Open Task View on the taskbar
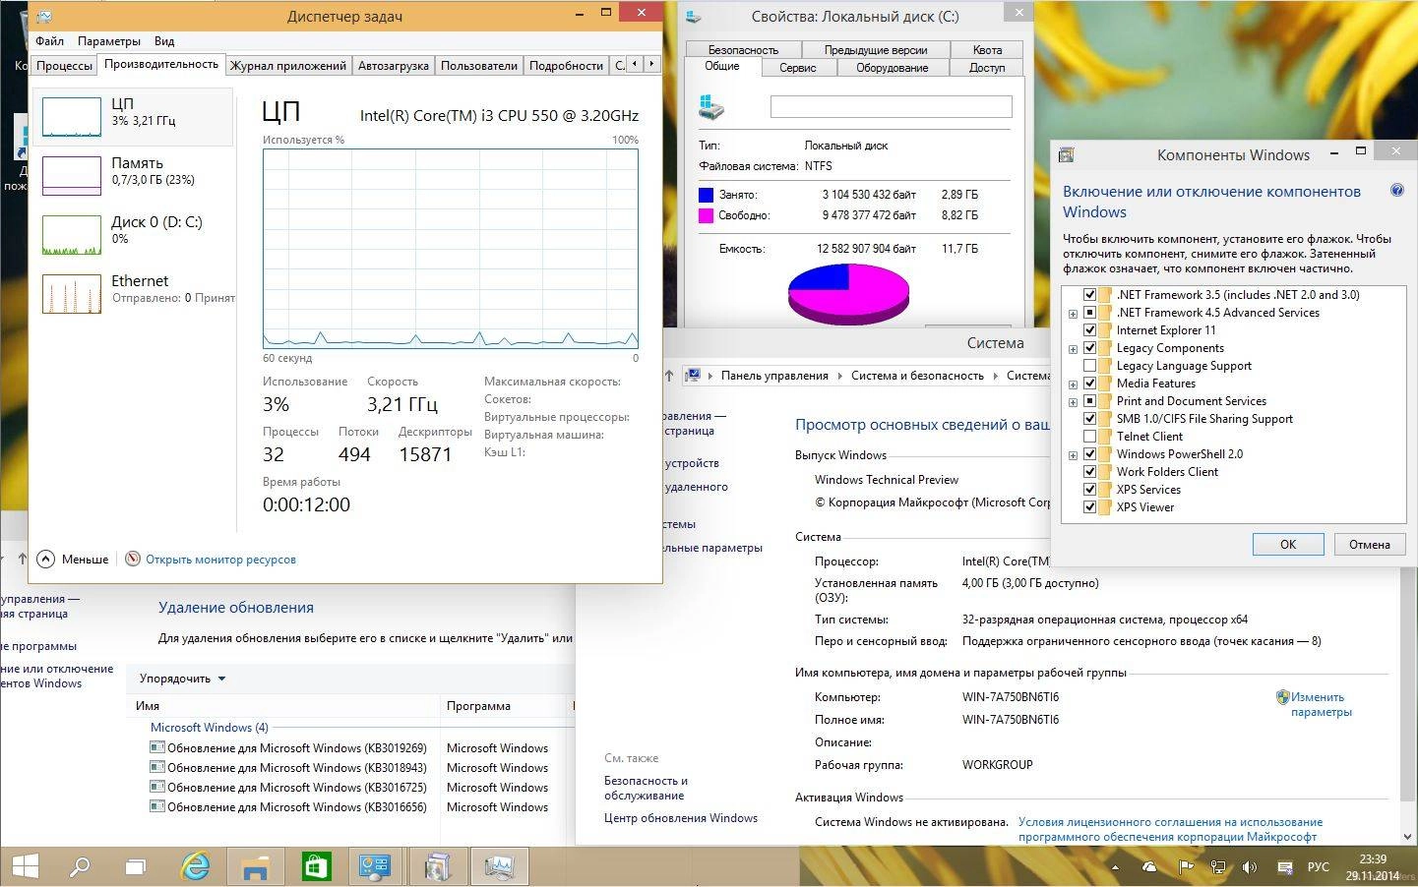Image resolution: width=1418 pixels, height=887 pixels. tap(136, 867)
